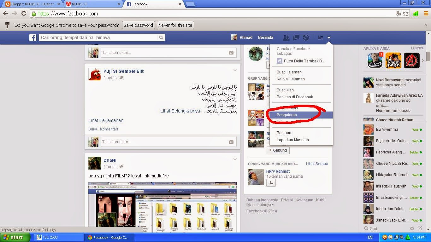
Task: Click translate icon in address bar
Action: tap(399, 14)
